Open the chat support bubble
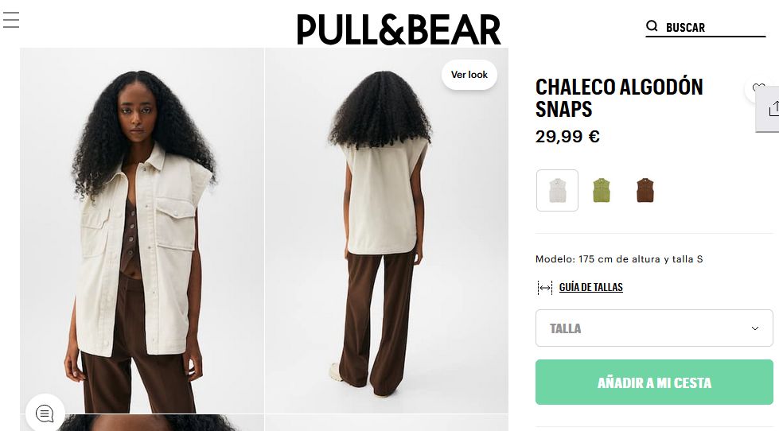This screenshot has width=779, height=431. 45,414
